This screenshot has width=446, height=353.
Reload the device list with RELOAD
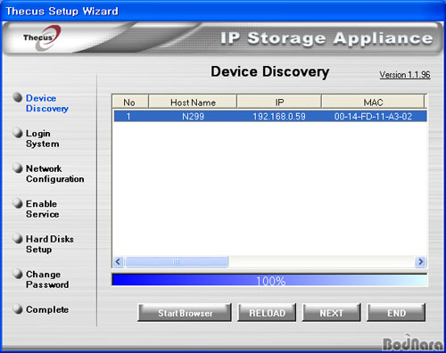(267, 313)
